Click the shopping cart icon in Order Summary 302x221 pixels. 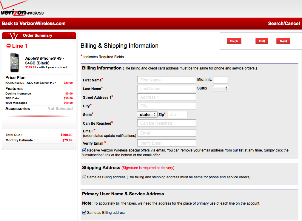pyautogui.click(x=13, y=35)
